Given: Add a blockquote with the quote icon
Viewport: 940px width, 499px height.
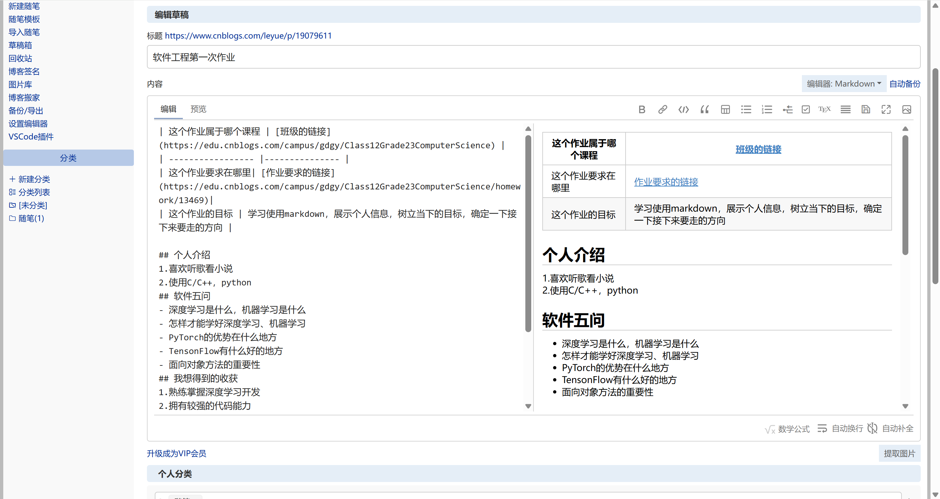Looking at the screenshot, I should pyautogui.click(x=704, y=109).
